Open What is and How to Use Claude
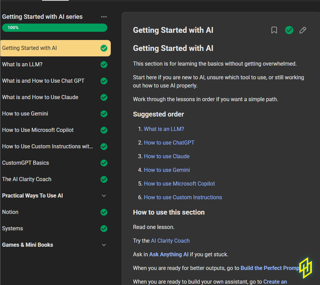Screen dimensions: 320x285 tap(40, 97)
